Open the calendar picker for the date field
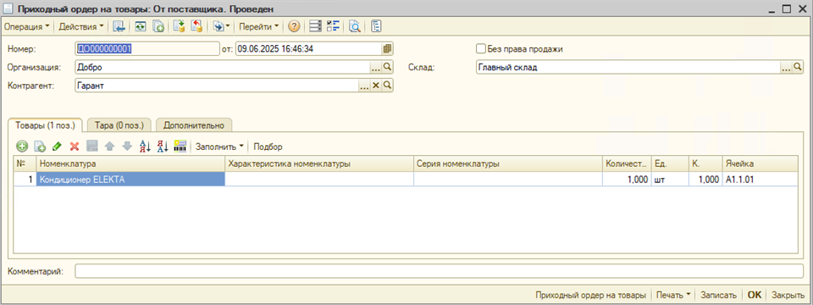Image resolution: width=813 pixels, height=305 pixels. click(387, 49)
